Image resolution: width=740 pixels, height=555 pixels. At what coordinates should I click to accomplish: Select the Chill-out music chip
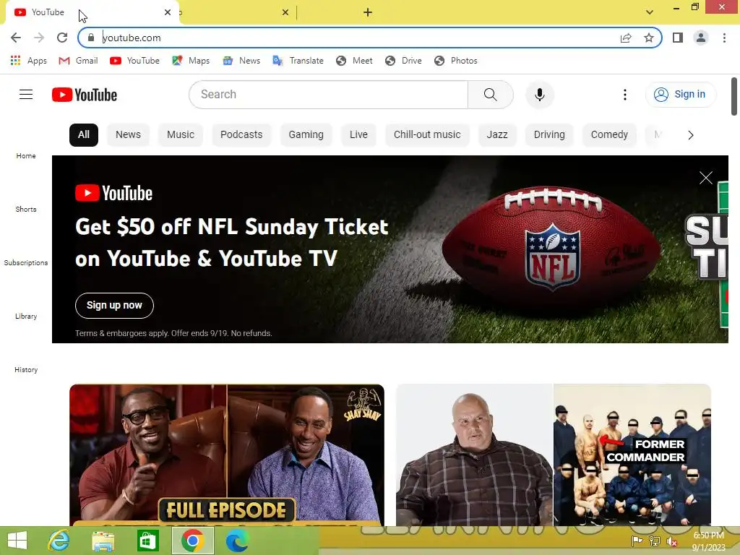click(x=427, y=135)
